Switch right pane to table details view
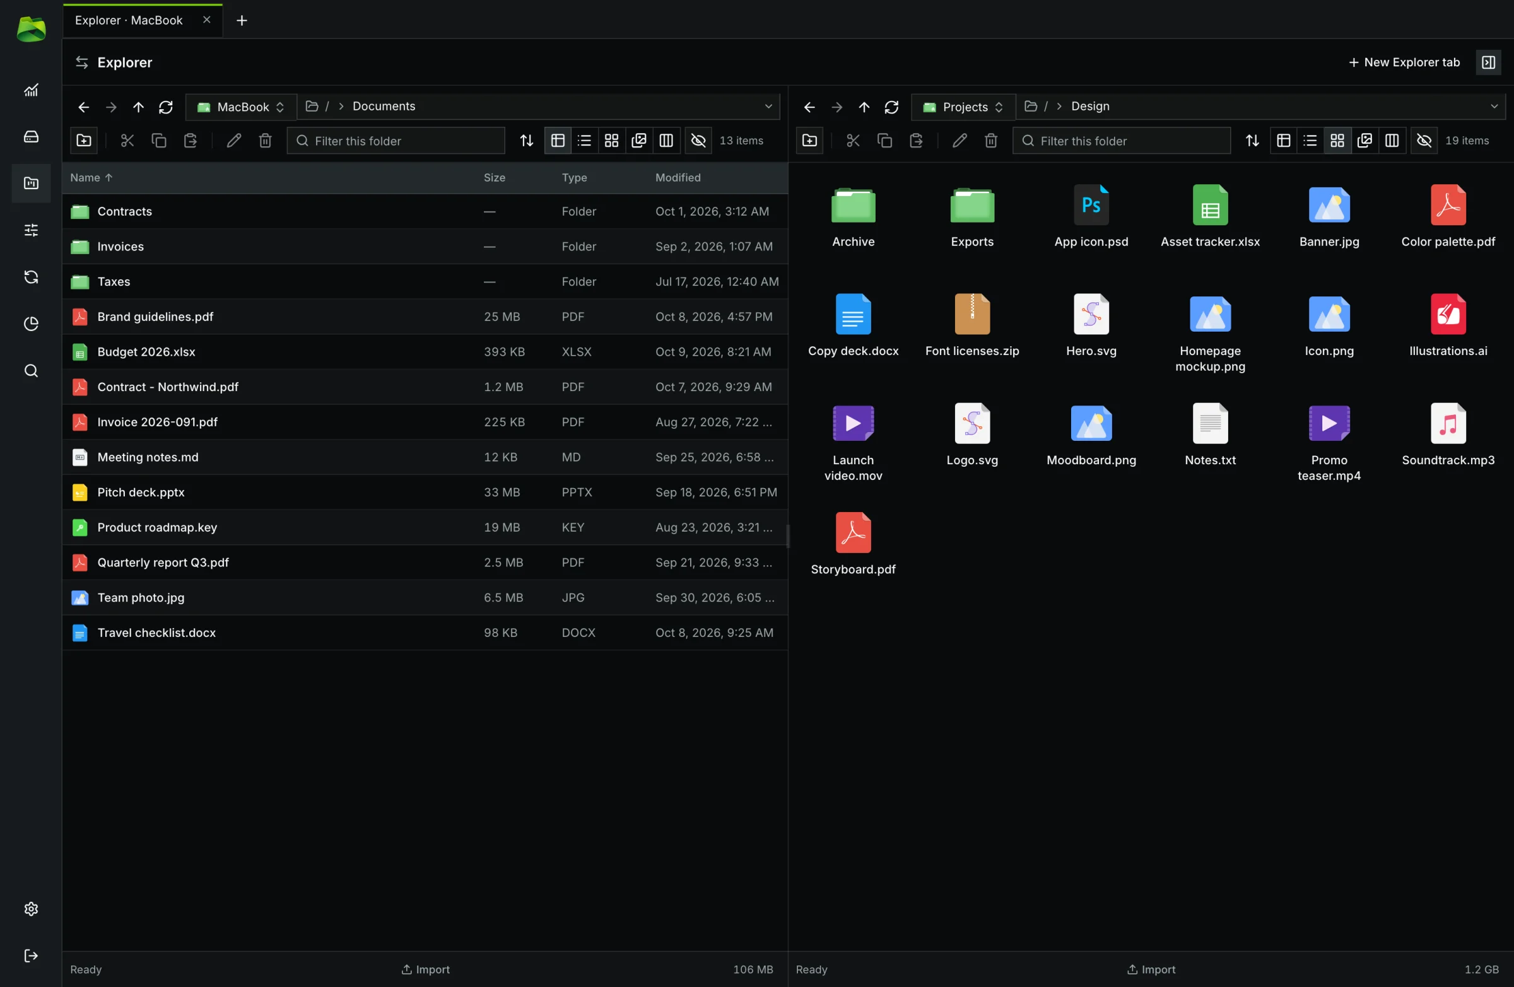This screenshot has width=1514, height=987. 1284,141
